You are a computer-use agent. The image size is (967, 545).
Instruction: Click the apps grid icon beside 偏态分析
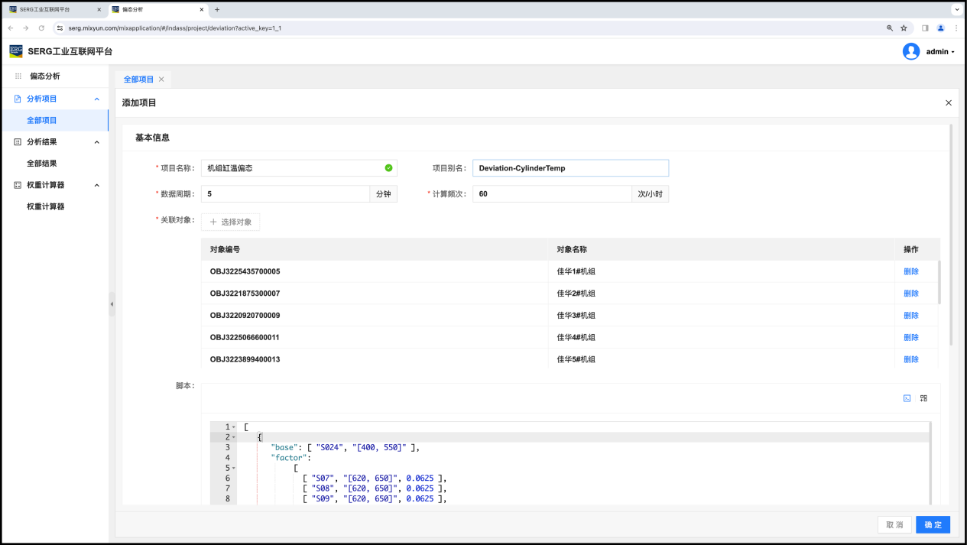tap(18, 76)
